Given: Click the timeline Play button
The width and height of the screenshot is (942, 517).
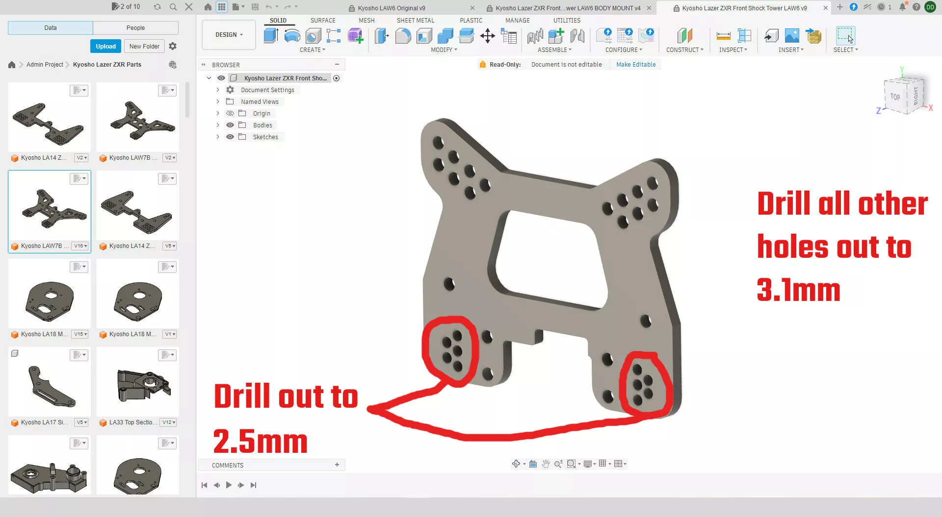Looking at the screenshot, I should click(229, 485).
